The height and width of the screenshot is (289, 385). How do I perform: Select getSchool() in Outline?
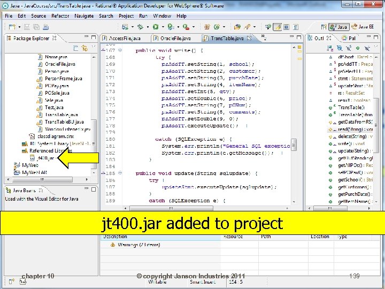tap(351, 180)
